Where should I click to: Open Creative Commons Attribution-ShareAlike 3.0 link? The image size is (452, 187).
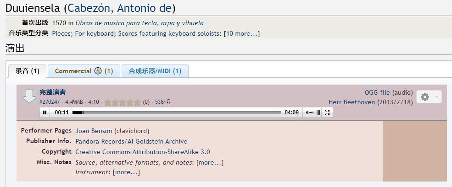point(142,152)
